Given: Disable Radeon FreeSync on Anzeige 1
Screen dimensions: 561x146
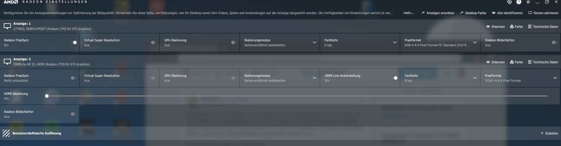Looking at the screenshot, I should tap(73, 42).
